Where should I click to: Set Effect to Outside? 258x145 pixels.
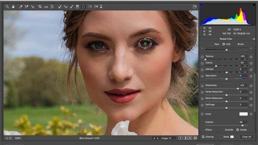[227, 130]
